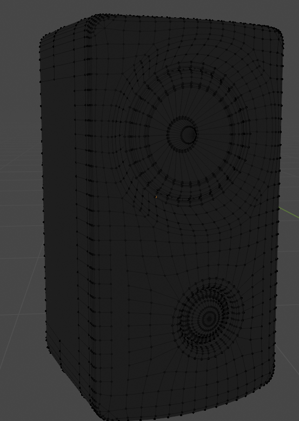Select the center of the small tweeter cone

tap(209, 319)
